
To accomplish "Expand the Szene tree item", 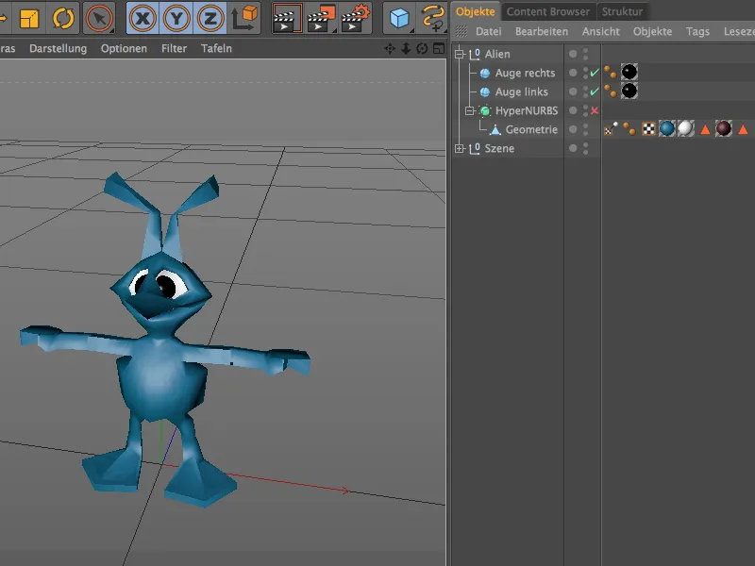I will tap(459, 148).
